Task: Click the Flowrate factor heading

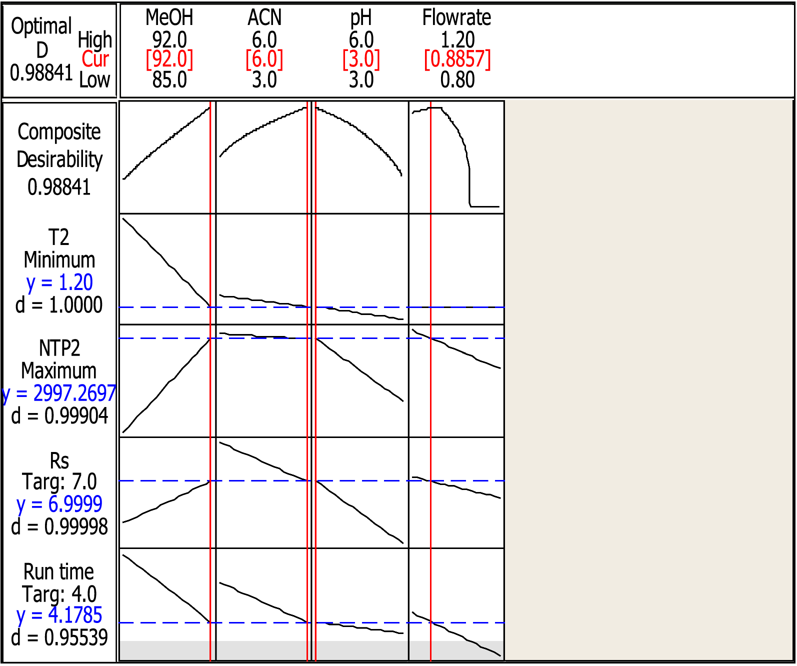Action: (x=457, y=18)
